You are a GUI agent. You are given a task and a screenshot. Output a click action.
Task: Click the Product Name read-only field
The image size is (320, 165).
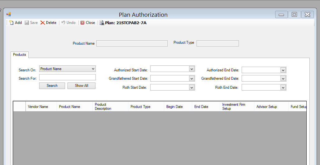(132, 43)
